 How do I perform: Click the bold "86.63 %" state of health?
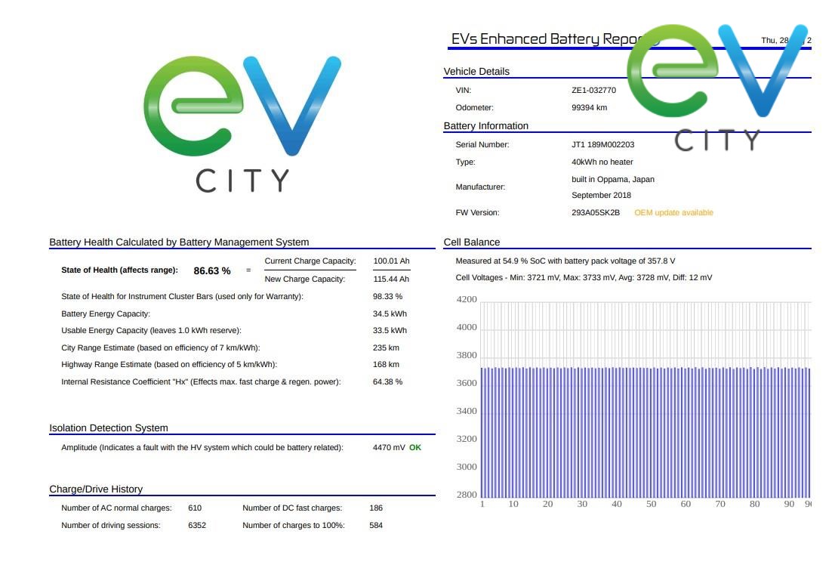tap(212, 270)
